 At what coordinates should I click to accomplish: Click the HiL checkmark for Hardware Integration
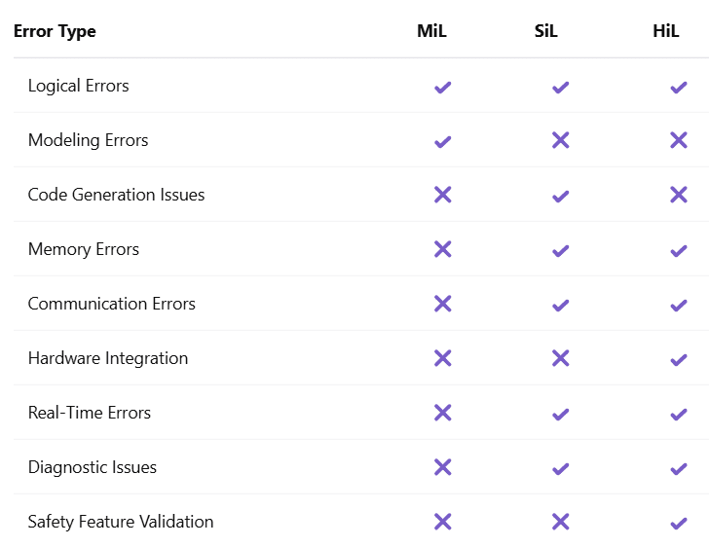point(679,359)
